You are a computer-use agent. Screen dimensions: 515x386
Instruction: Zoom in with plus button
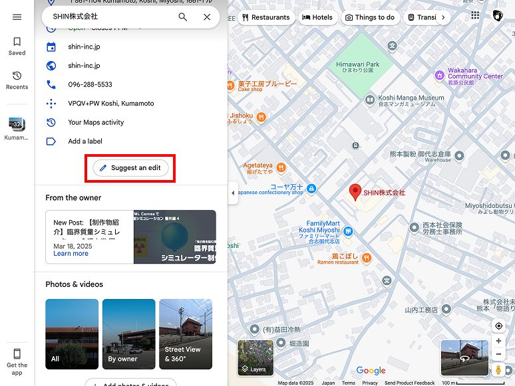pyautogui.click(x=498, y=341)
